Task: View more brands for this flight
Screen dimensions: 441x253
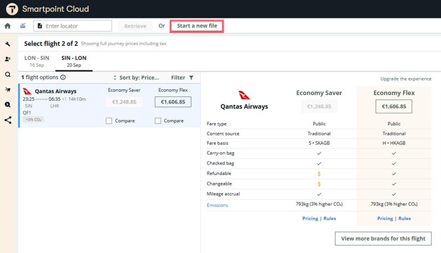Action: coord(383,239)
